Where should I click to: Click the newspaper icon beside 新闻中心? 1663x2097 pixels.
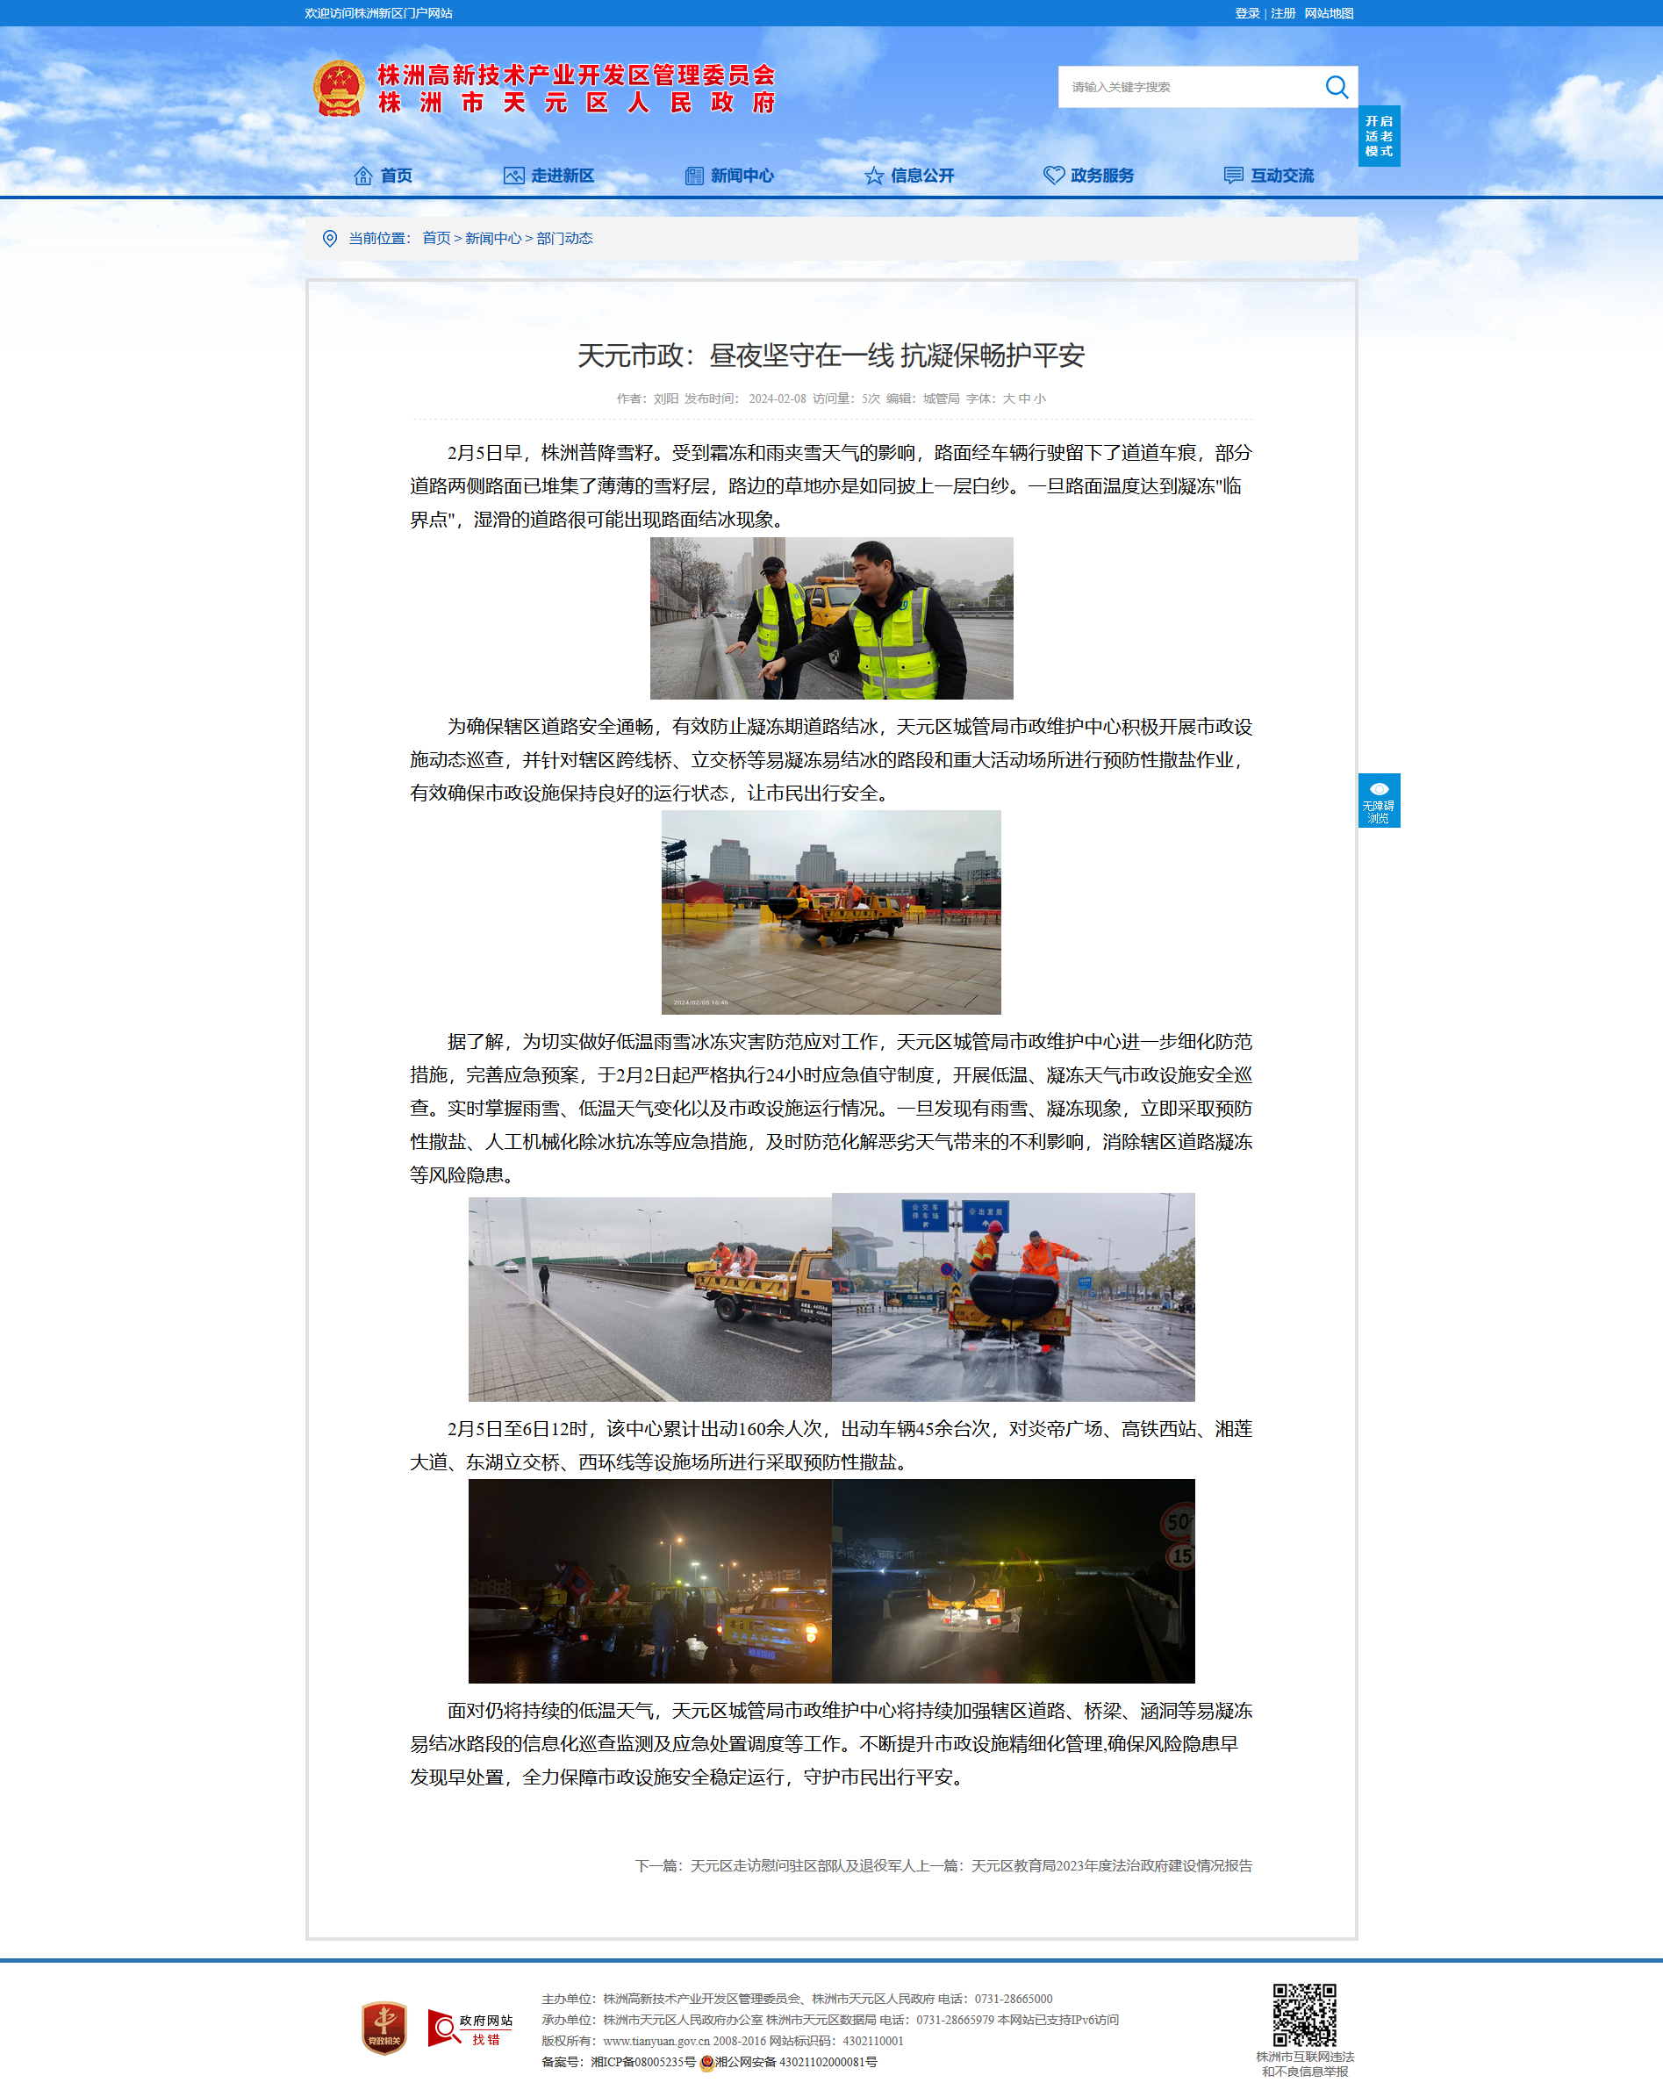694,176
